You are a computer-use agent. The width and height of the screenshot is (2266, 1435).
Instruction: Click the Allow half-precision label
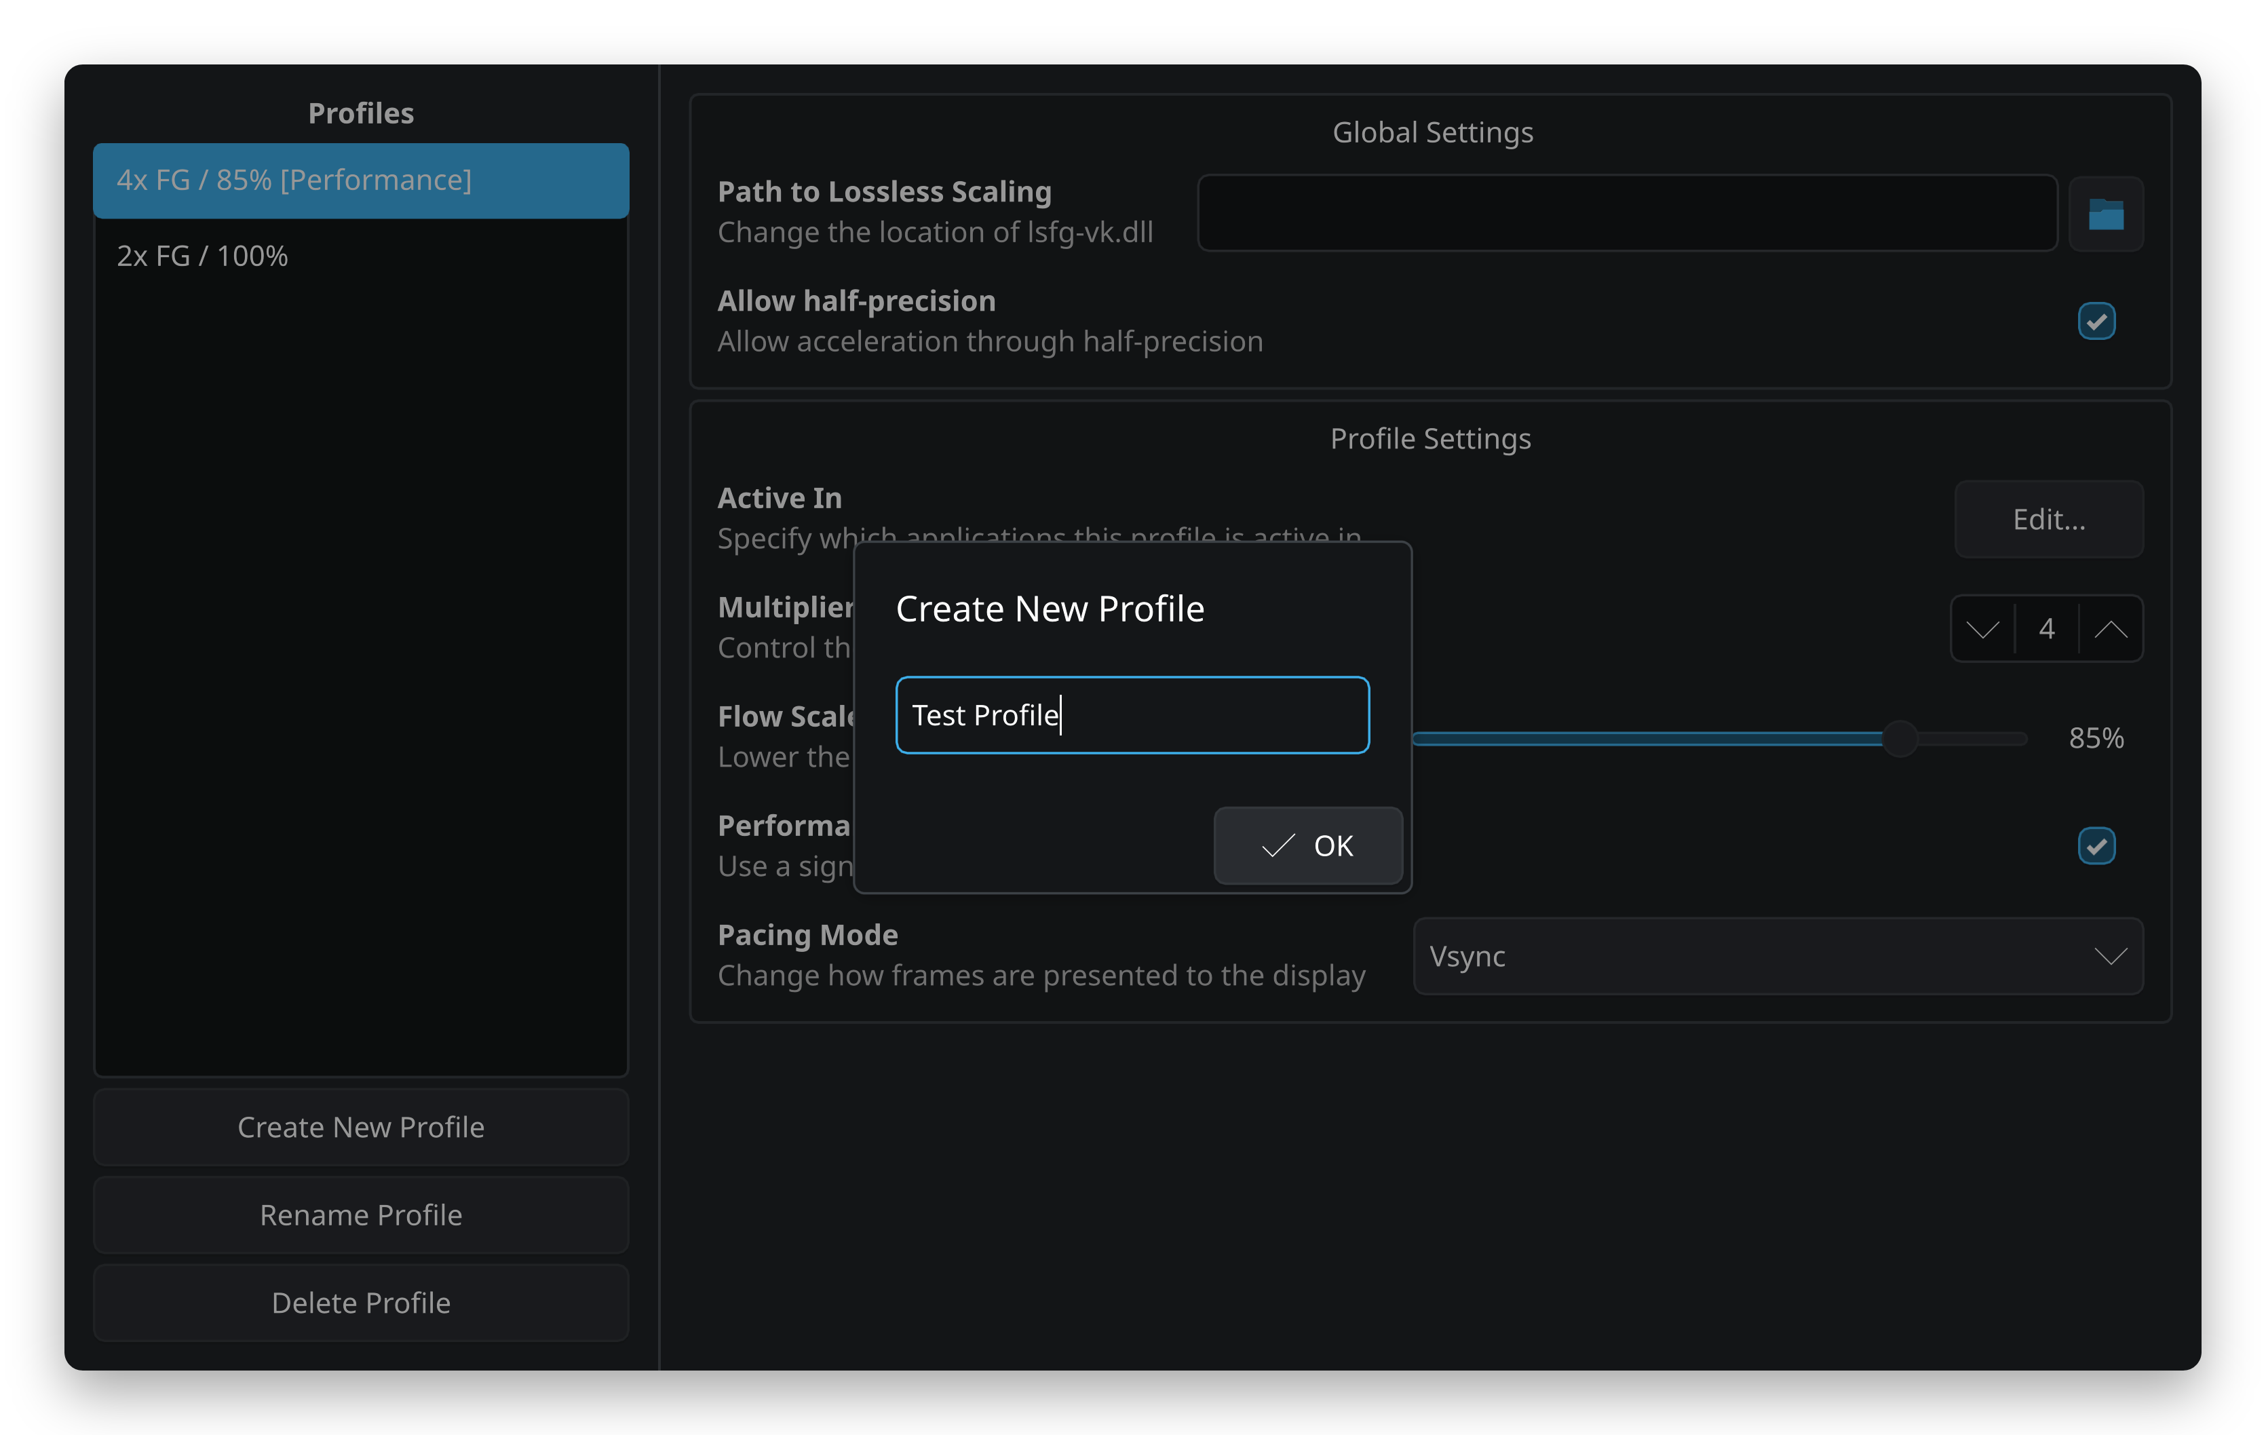click(856, 300)
